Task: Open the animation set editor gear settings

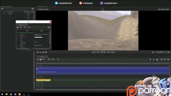Action: [x=33, y=9]
